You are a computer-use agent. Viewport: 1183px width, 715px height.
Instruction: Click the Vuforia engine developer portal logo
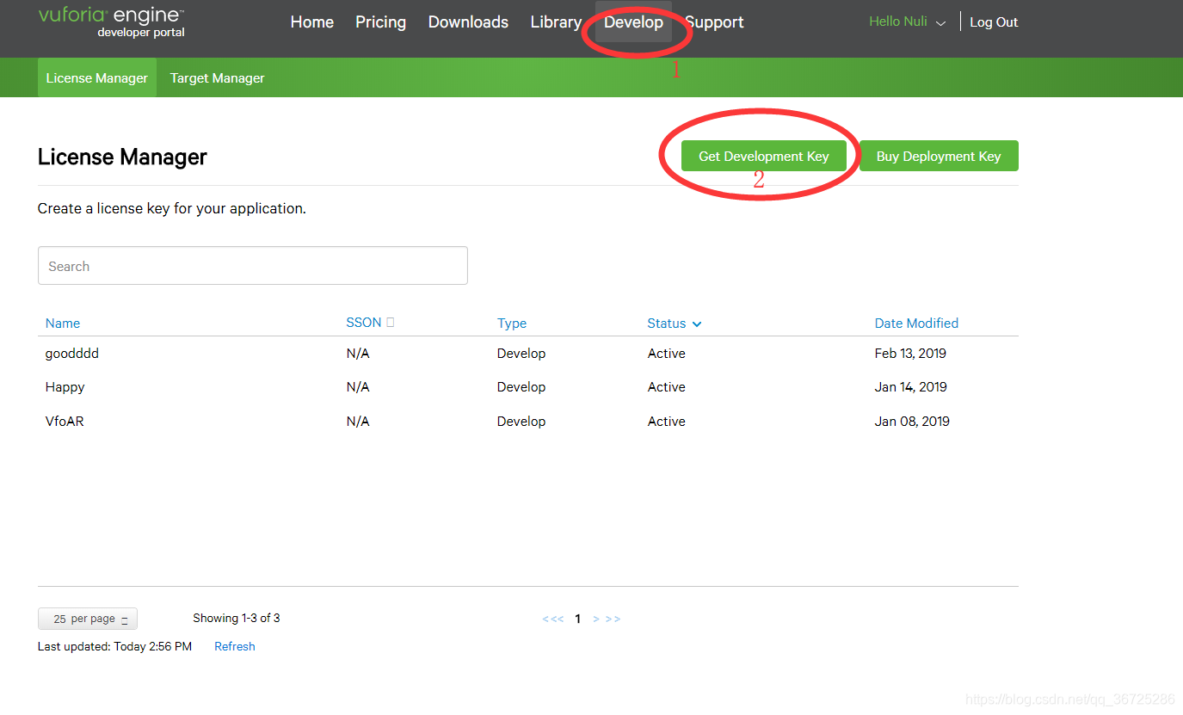pos(111,23)
